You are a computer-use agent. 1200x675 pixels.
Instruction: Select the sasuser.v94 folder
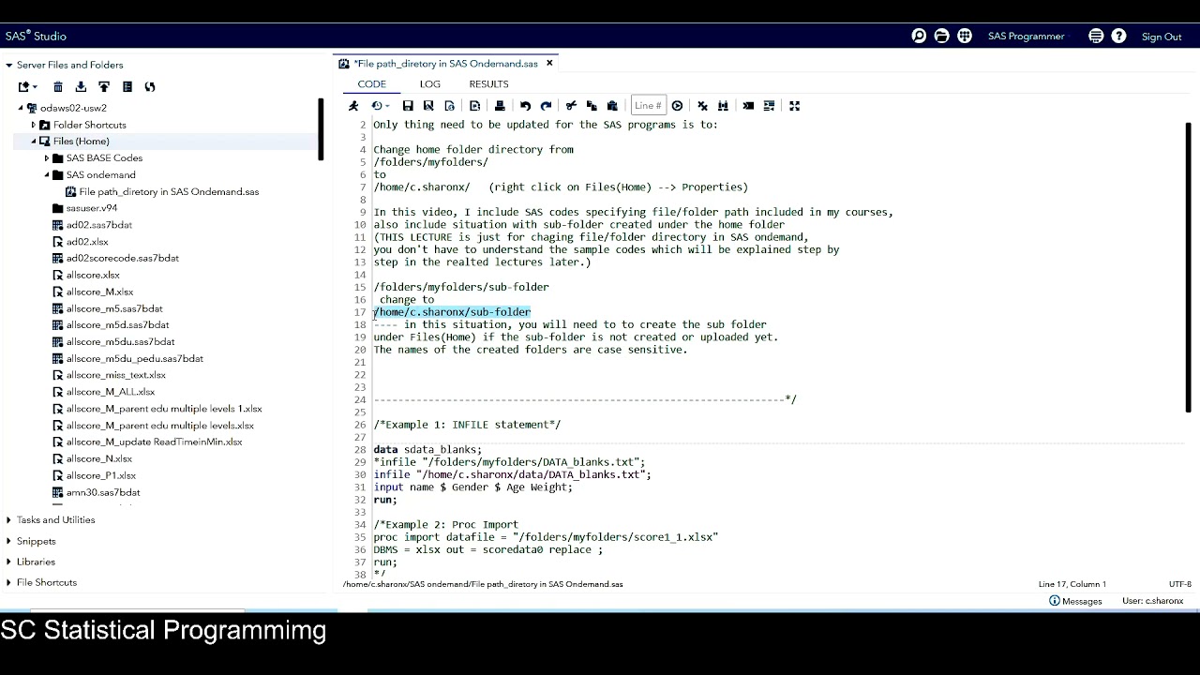coord(92,208)
